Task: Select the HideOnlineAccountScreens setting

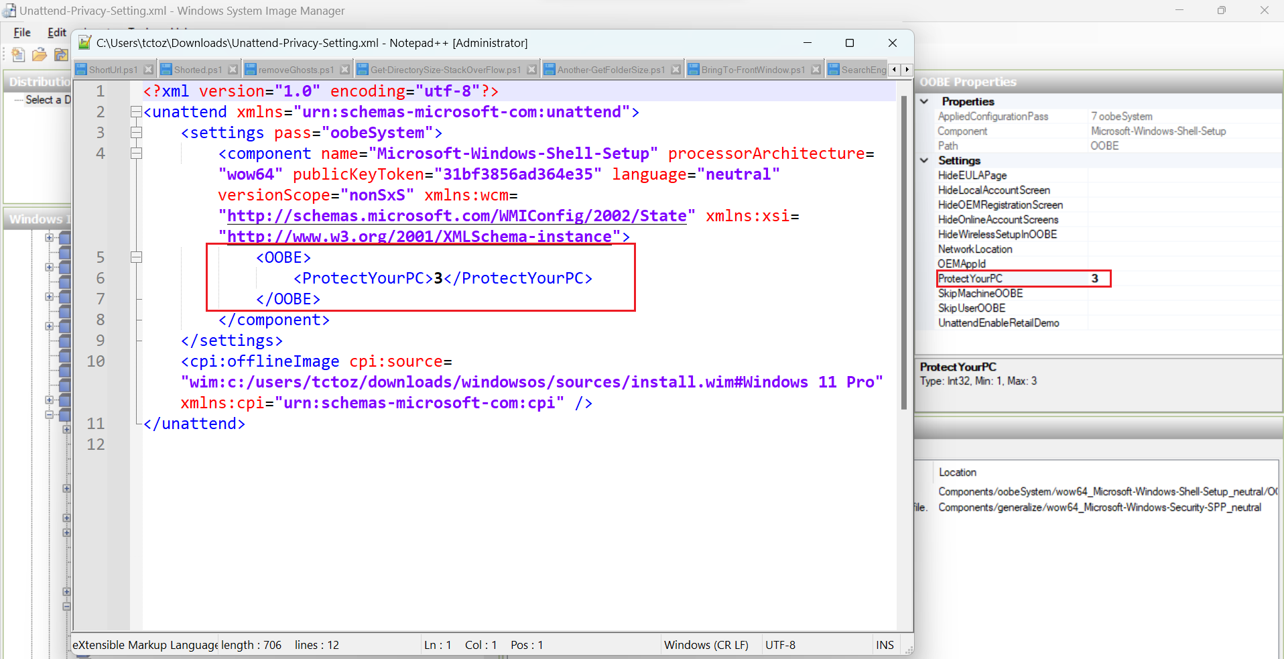Action: click(999, 219)
